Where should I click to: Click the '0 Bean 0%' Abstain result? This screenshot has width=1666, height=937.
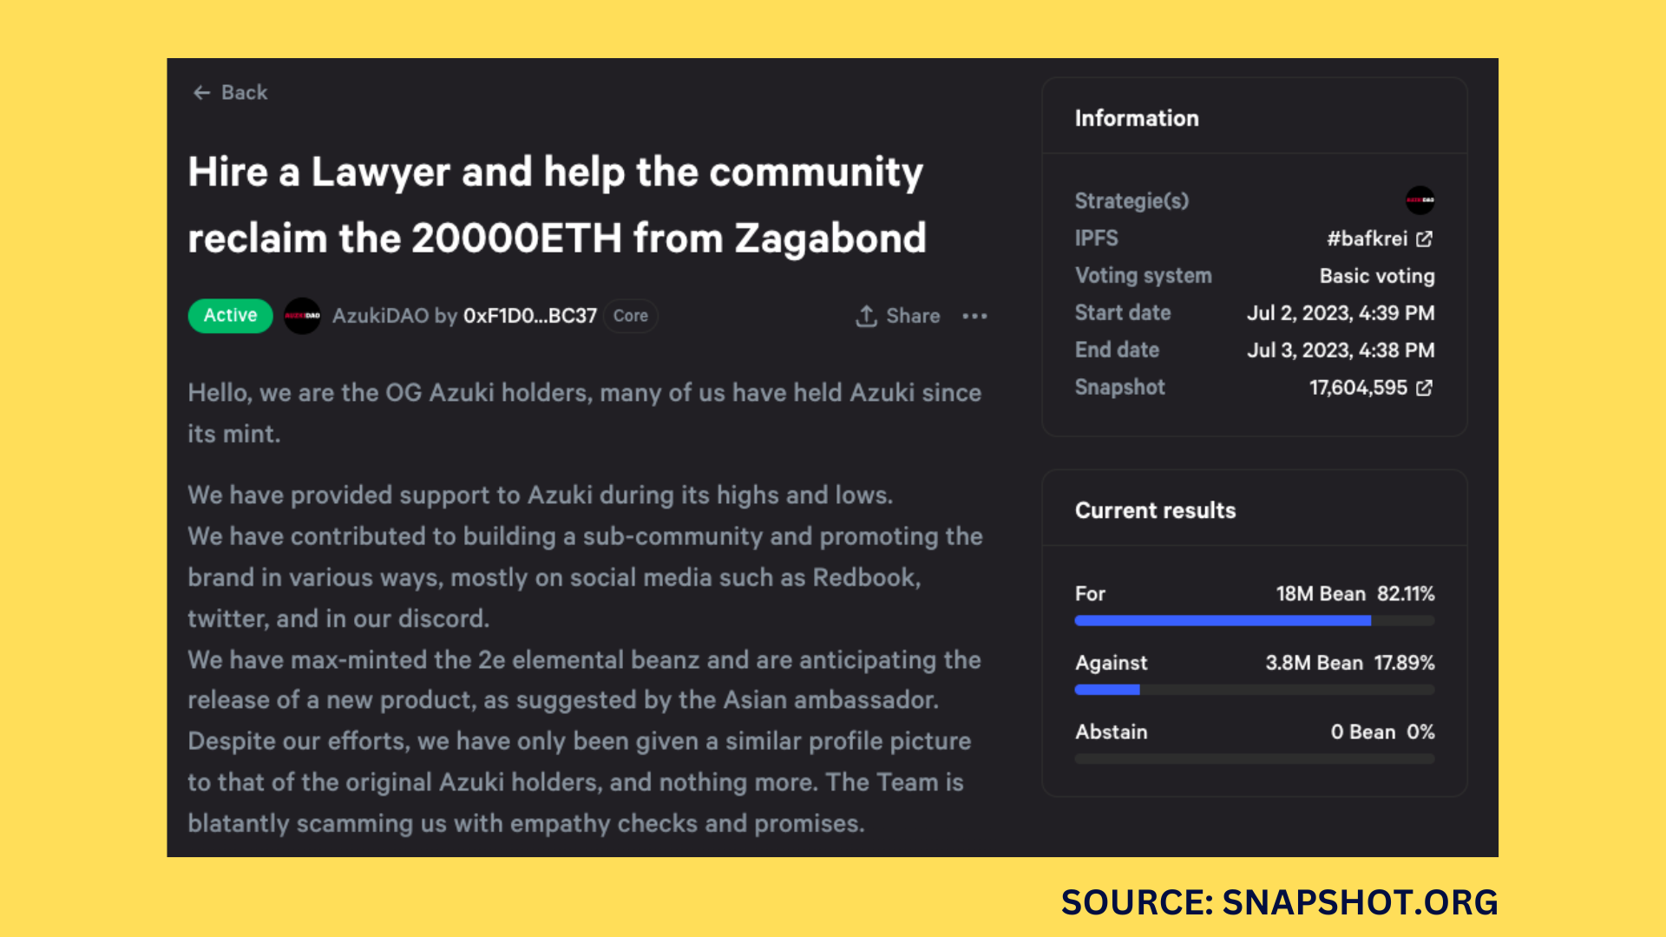1383,732
